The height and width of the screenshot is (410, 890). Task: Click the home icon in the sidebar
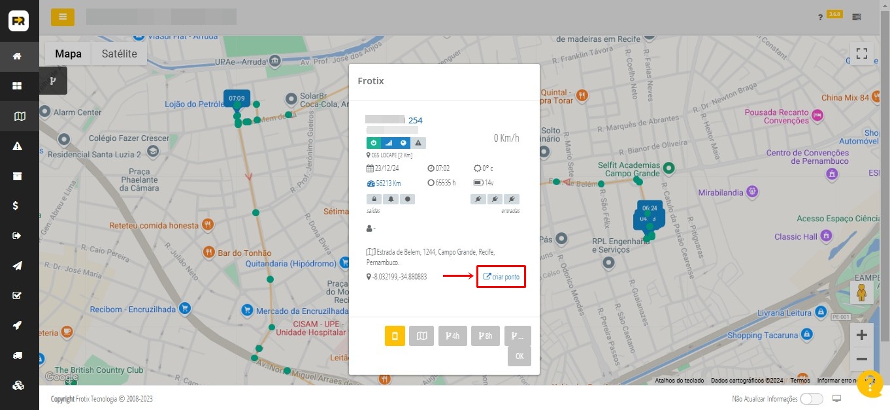18,56
